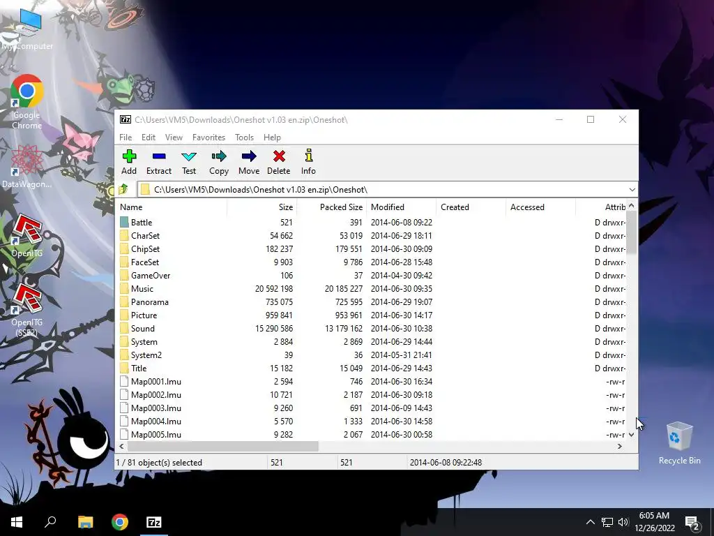
Task: Sort by the Name column header
Action: [171, 207]
